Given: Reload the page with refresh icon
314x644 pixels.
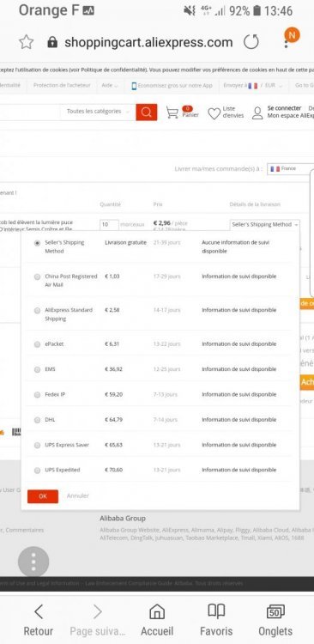Looking at the screenshot, I should (251, 42).
